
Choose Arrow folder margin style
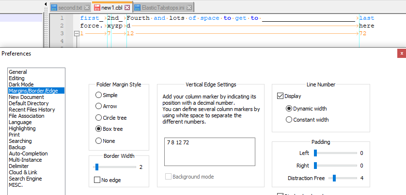pyautogui.click(x=99, y=106)
